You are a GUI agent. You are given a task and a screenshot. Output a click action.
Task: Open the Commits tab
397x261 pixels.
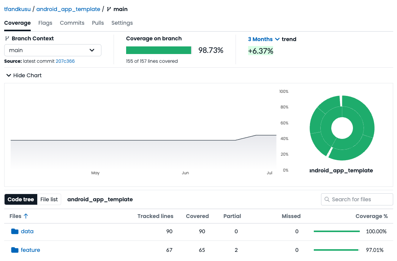[x=72, y=23]
